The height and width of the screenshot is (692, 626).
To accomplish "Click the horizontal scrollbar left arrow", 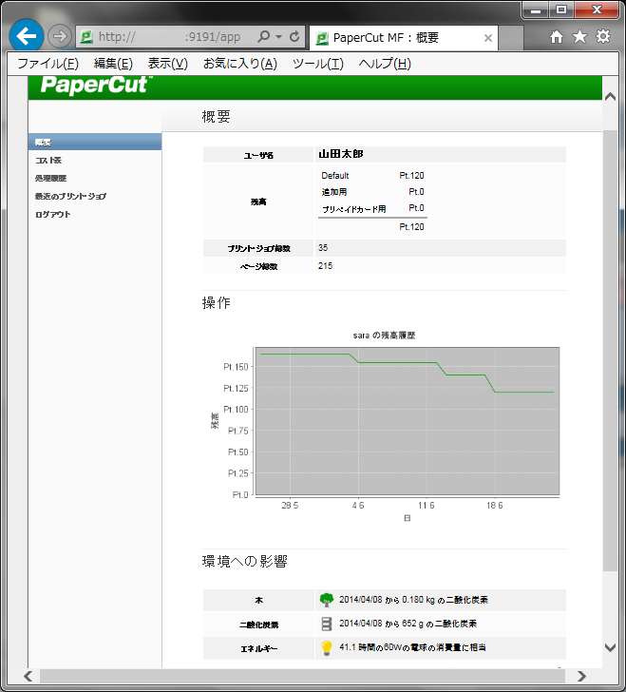I will (x=28, y=676).
